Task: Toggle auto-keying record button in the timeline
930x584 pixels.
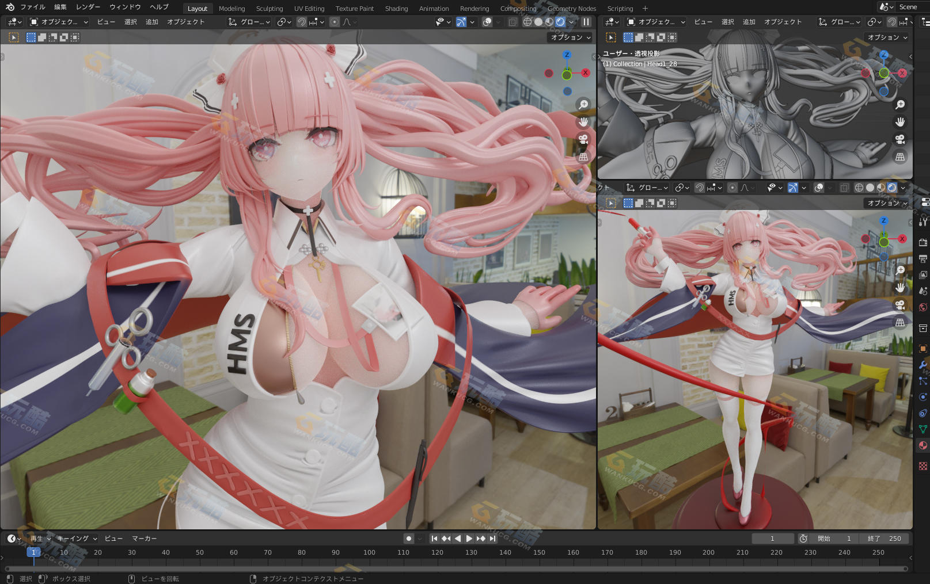Action: 409,539
